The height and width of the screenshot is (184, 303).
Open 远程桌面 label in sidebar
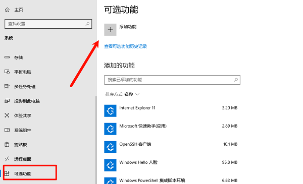[23, 159]
